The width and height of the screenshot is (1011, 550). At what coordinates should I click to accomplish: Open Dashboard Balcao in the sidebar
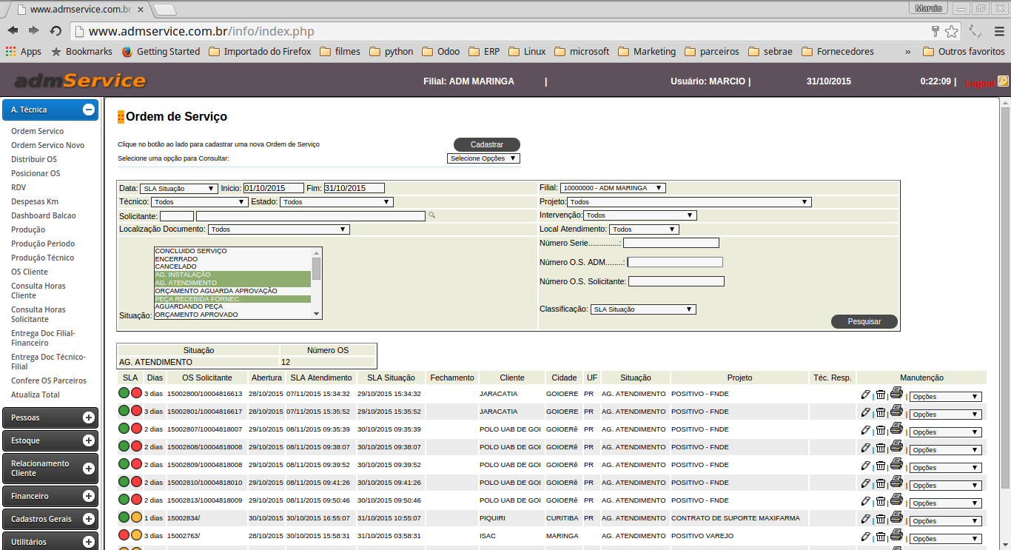click(x=43, y=215)
